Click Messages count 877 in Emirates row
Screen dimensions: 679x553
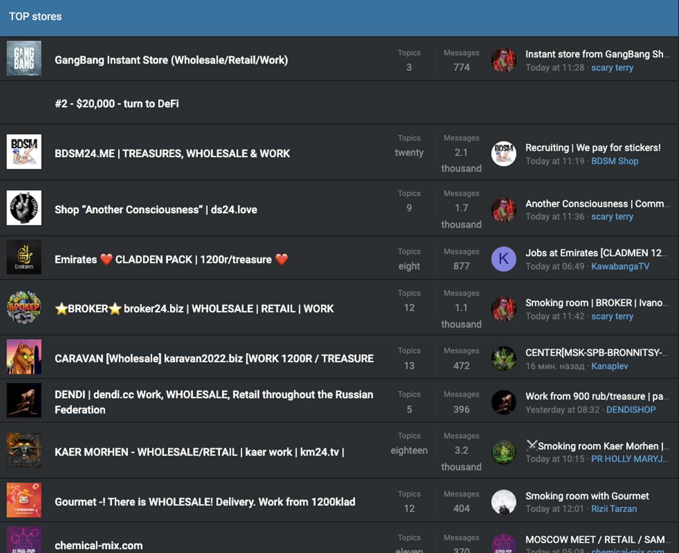(461, 266)
